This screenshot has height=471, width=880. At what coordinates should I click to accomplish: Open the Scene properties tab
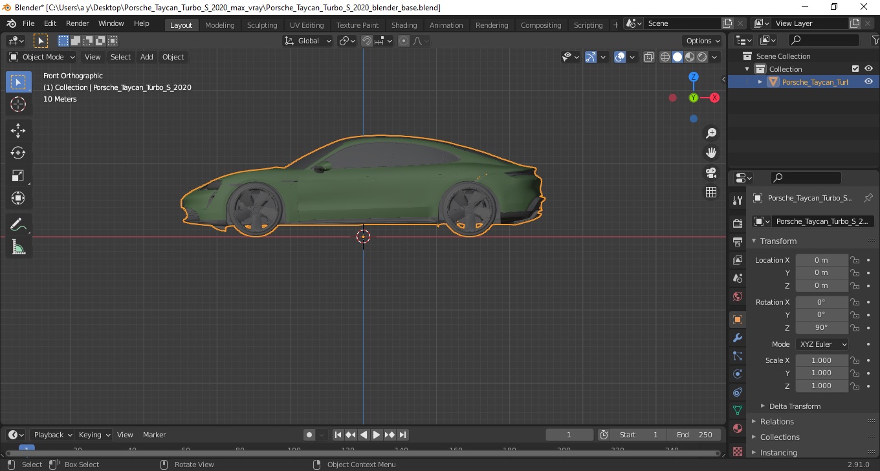coord(737,278)
